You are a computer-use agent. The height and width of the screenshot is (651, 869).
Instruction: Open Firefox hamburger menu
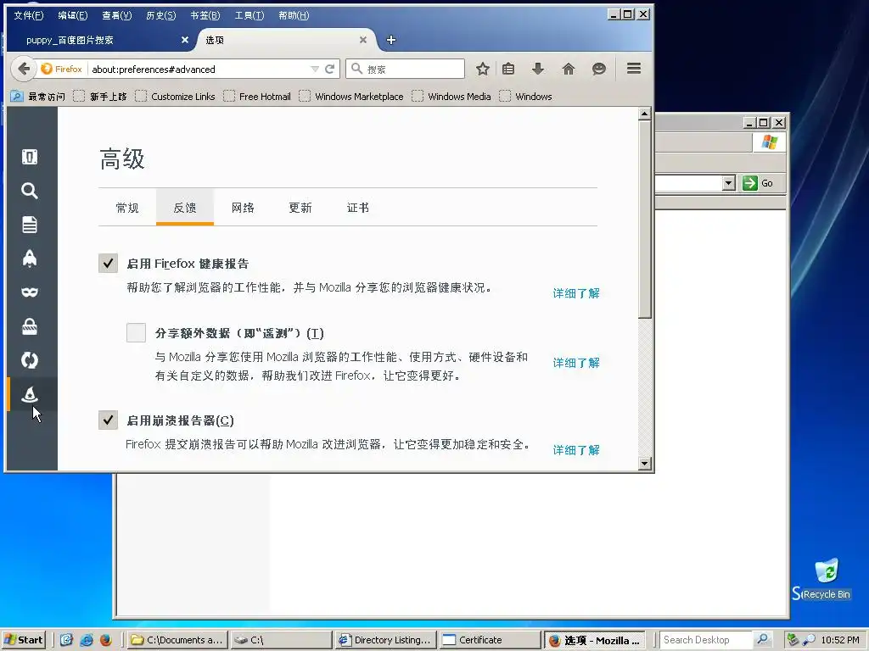634,68
